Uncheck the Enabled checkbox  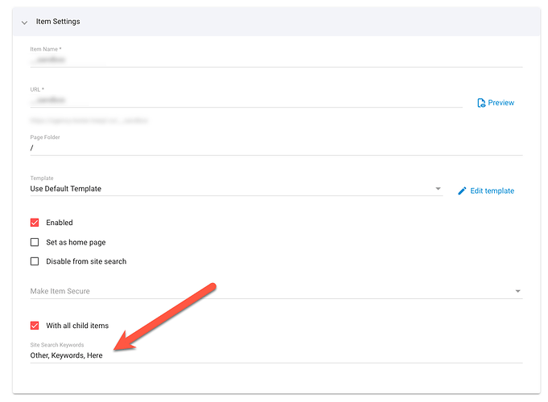tap(35, 223)
